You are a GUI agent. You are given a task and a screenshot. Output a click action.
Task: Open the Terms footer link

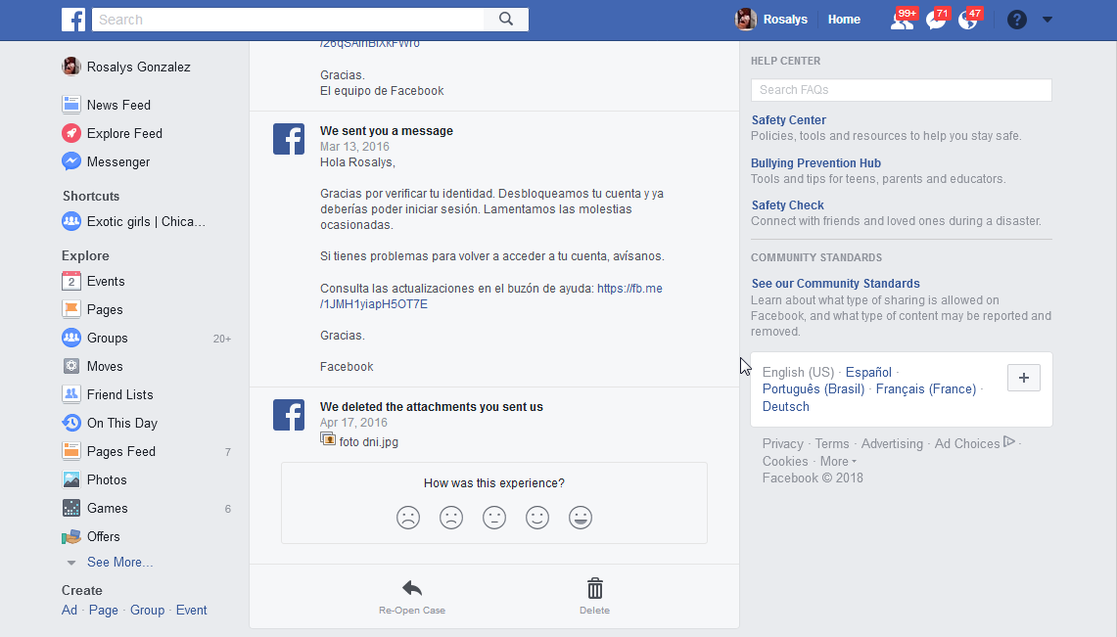coord(832,443)
